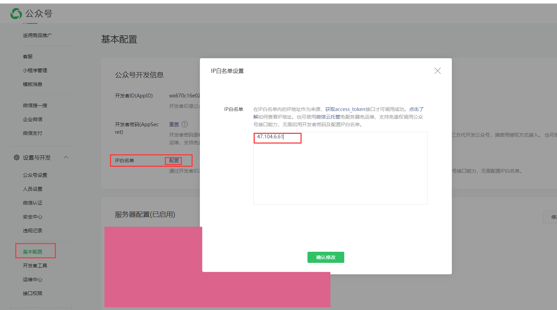Click the help question mark next to 重置
The width and height of the screenshot is (557, 310).
pyautogui.click(x=185, y=124)
